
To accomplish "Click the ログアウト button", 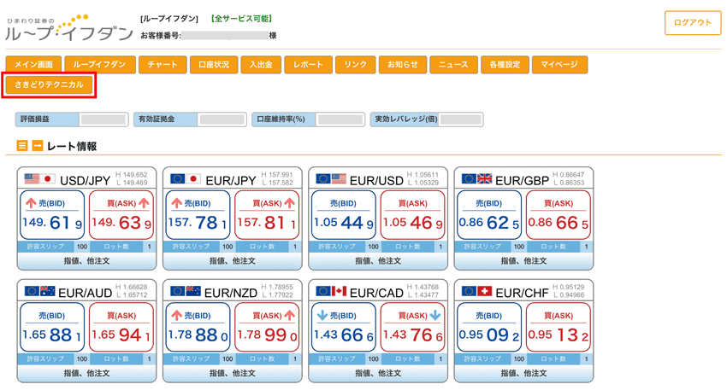I will [x=693, y=23].
